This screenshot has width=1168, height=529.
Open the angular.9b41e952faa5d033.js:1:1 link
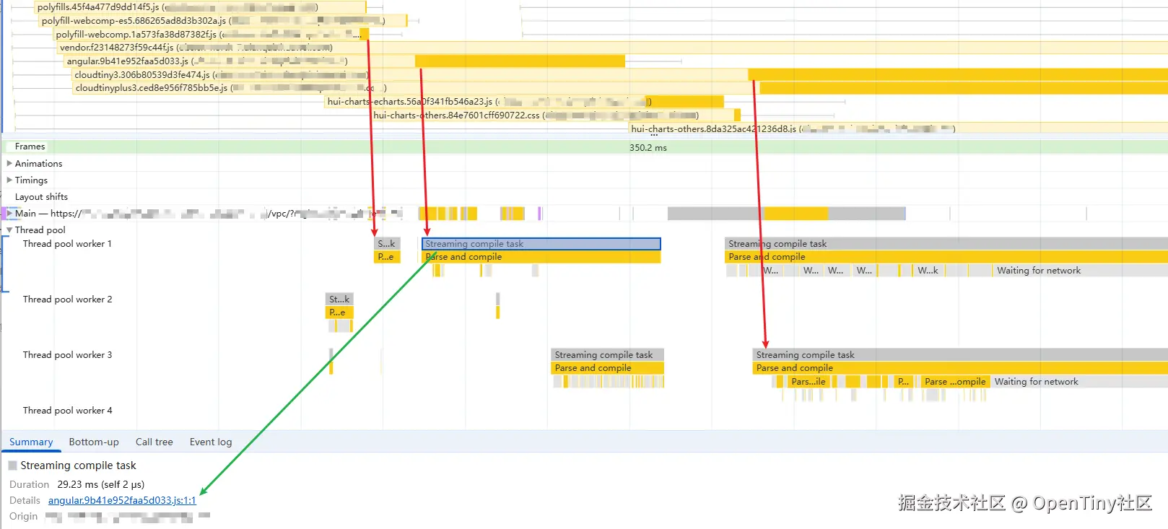[x=122, y=500]
